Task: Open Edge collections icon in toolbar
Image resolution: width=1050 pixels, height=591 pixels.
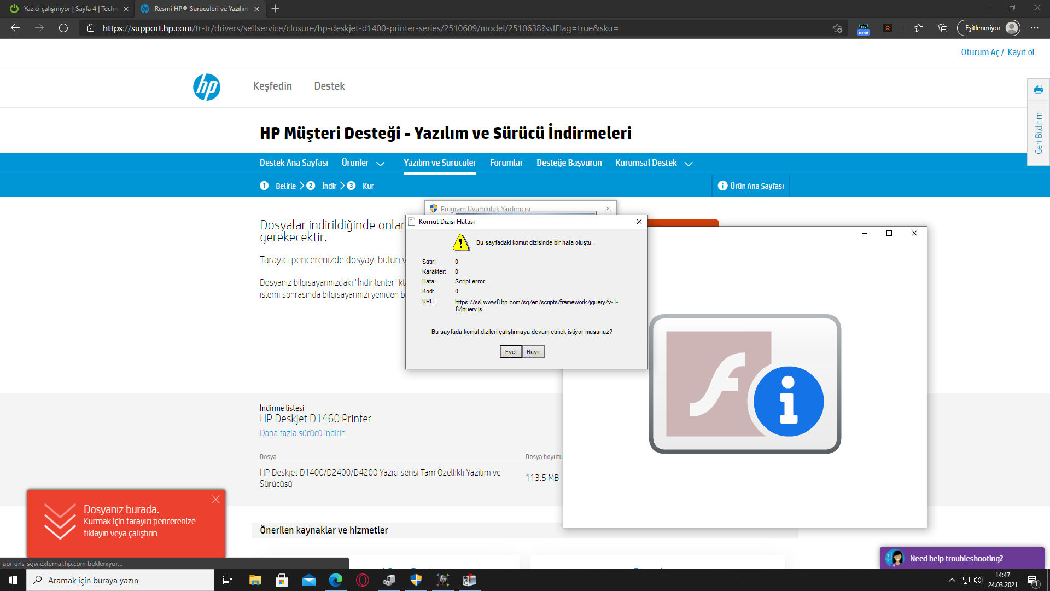Action: (943, 28)
